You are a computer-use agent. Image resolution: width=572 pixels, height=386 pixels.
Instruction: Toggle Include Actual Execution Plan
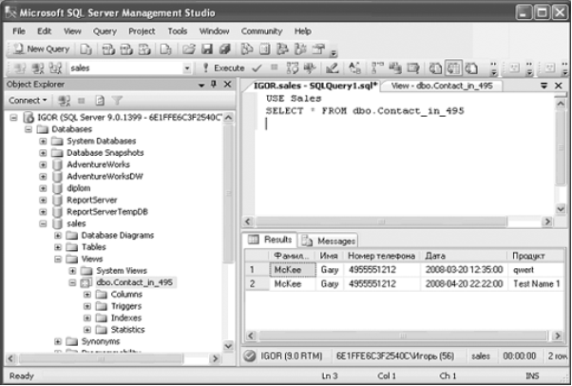coord(377,68)
